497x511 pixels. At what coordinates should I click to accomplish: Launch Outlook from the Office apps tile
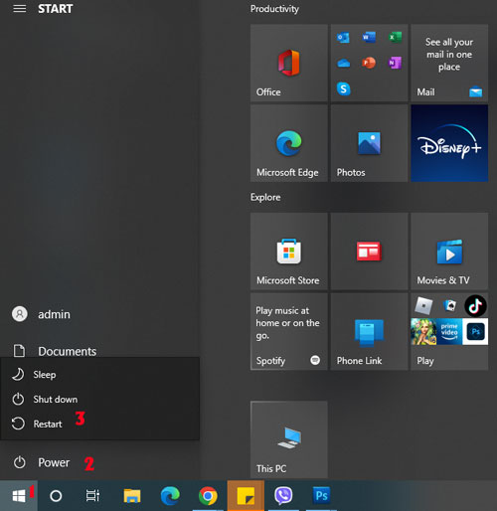(343, 38)
